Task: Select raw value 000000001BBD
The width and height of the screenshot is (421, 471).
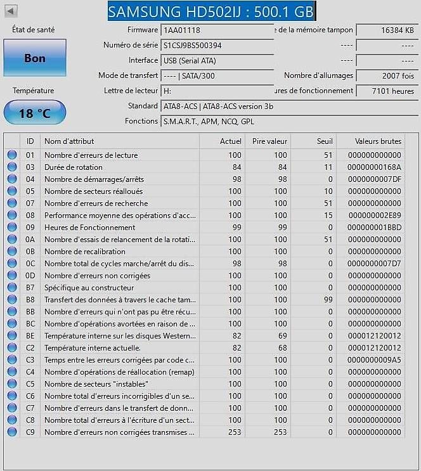Action: (374, 227)
